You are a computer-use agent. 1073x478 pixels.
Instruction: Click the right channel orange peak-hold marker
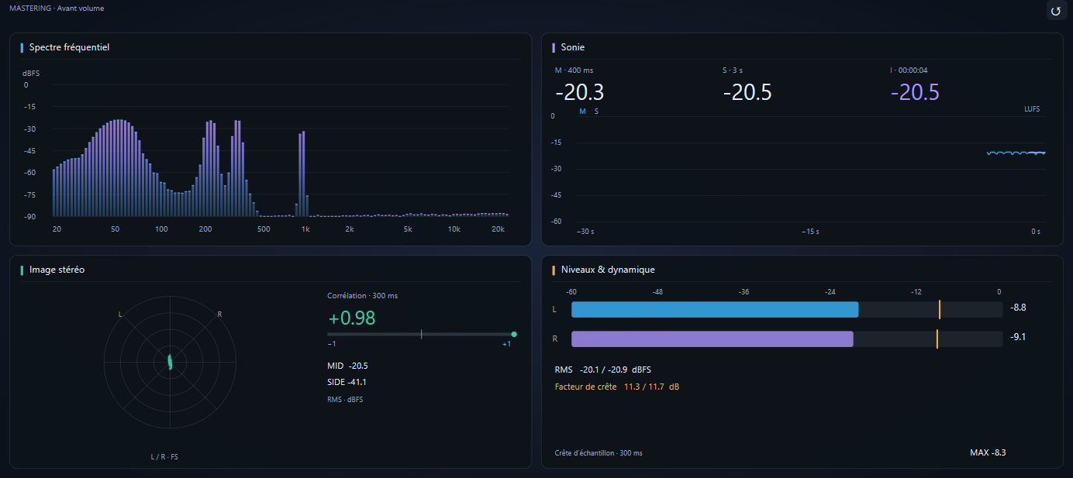tap(937, 339)
